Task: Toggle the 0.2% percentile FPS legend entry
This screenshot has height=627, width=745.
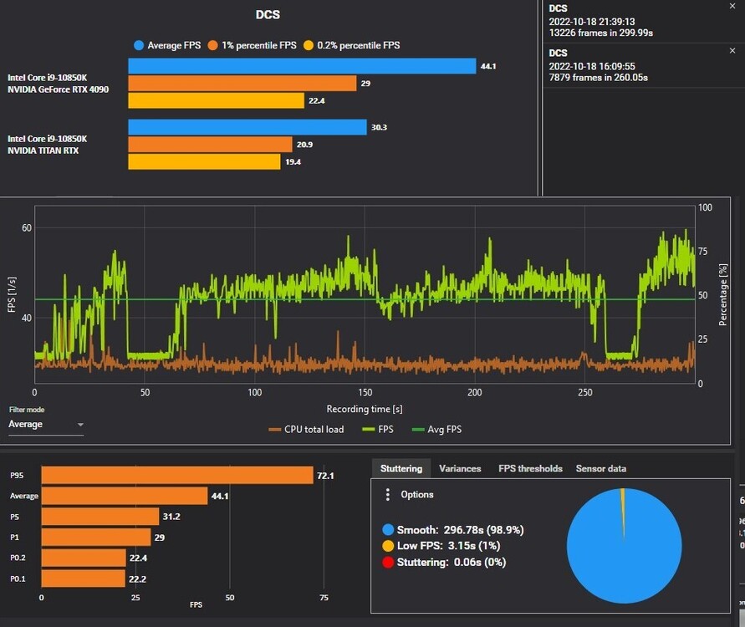Action: (351, 45)
